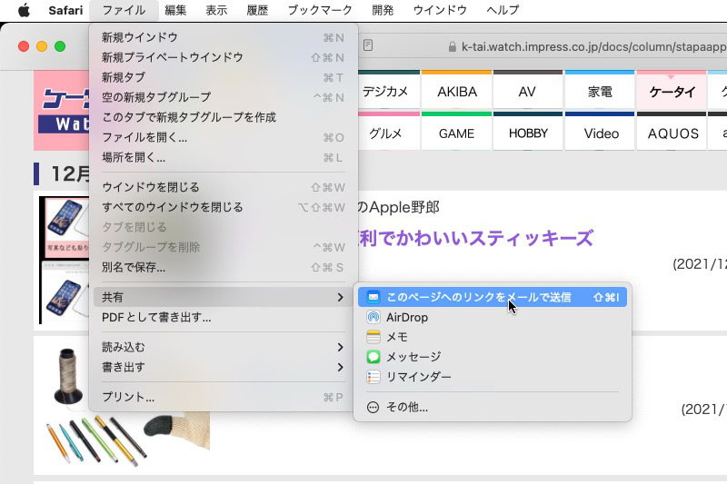Choose ファイルを開く…

[x=223, y=137]
